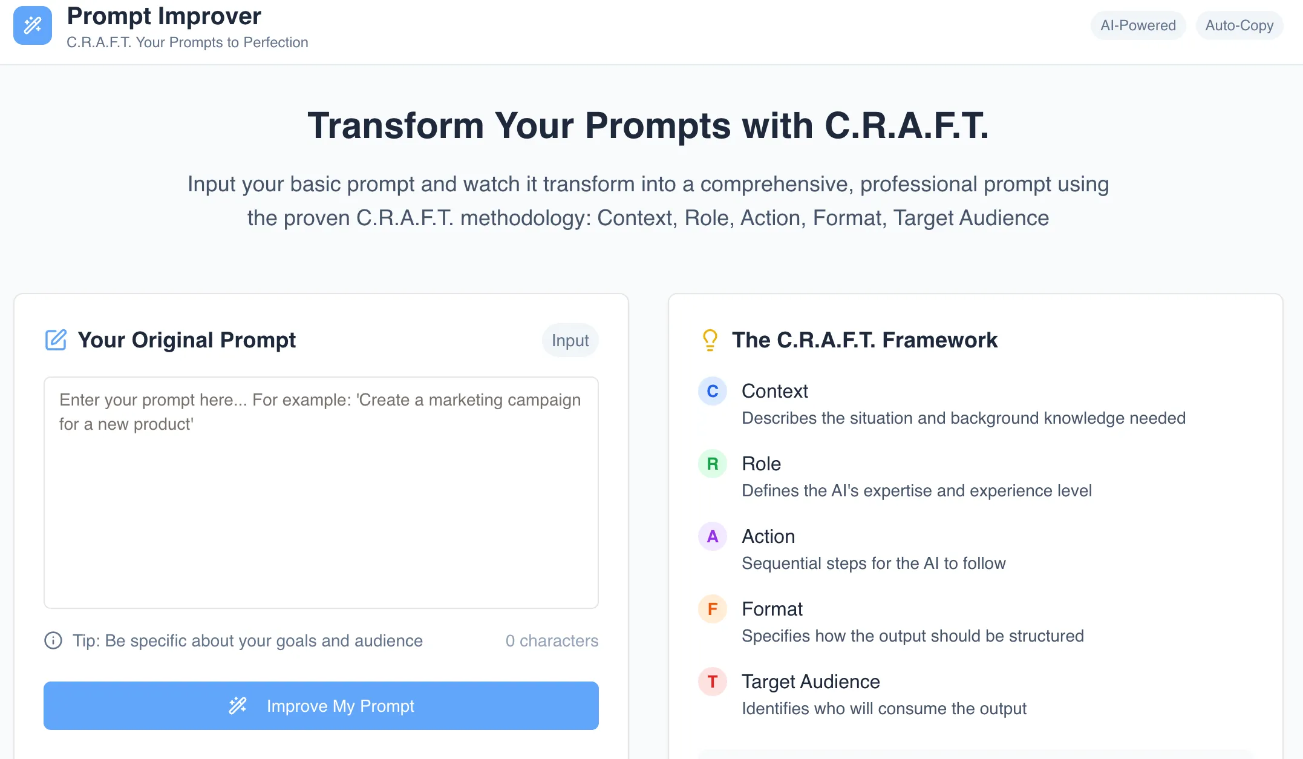Image resolution: width=1303 pixels, height=759 pixels.
Task: Click the lightbulb icon next to Framework heading
Action: [x=710, y=340]
